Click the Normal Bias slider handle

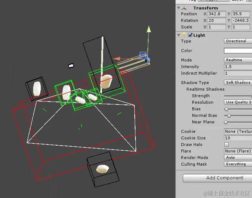[x=229, y=116]
